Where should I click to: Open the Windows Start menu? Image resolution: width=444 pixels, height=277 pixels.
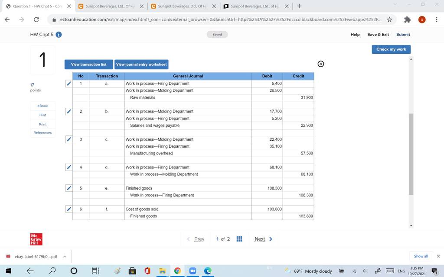point(8,271)
